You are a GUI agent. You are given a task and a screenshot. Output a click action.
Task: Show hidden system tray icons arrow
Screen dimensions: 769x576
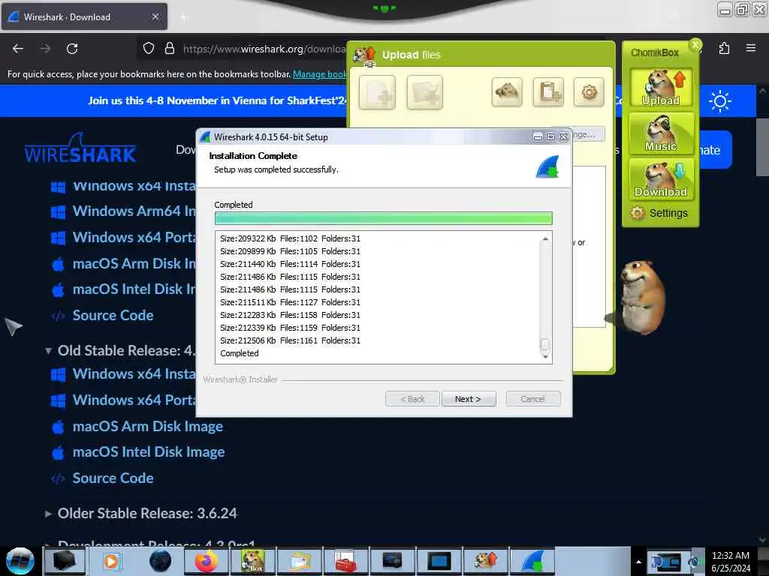638,562
